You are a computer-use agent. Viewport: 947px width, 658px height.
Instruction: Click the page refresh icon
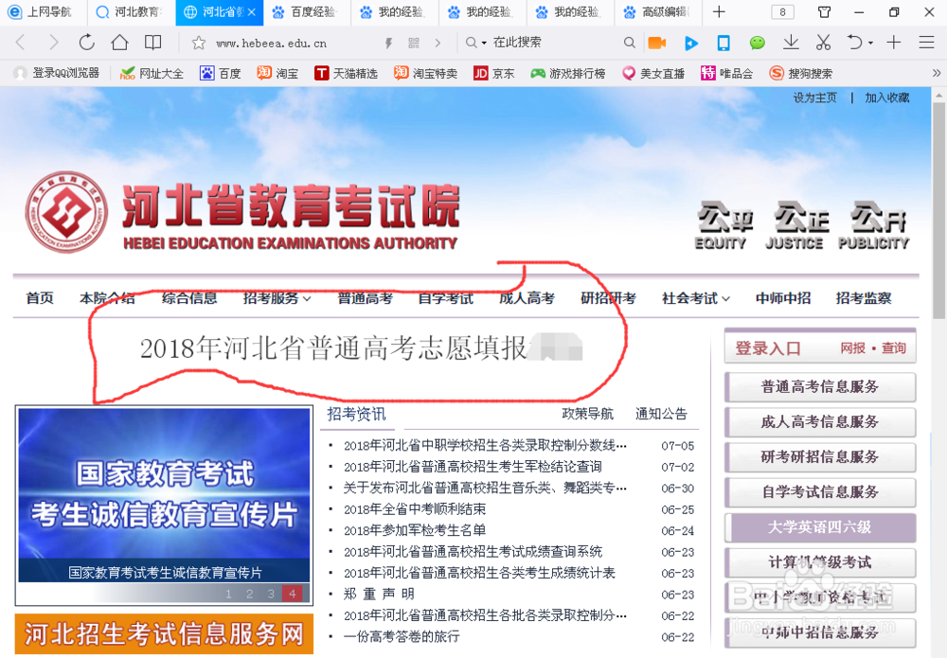coord(85,43)
